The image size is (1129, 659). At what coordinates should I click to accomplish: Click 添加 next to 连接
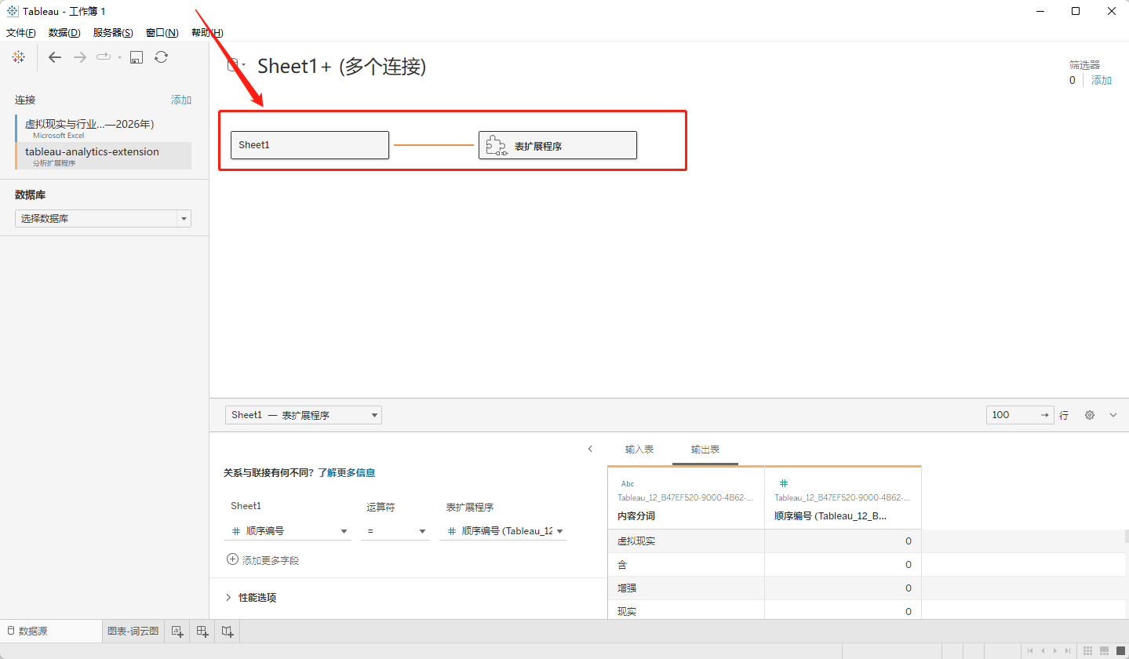coord(181,100)
